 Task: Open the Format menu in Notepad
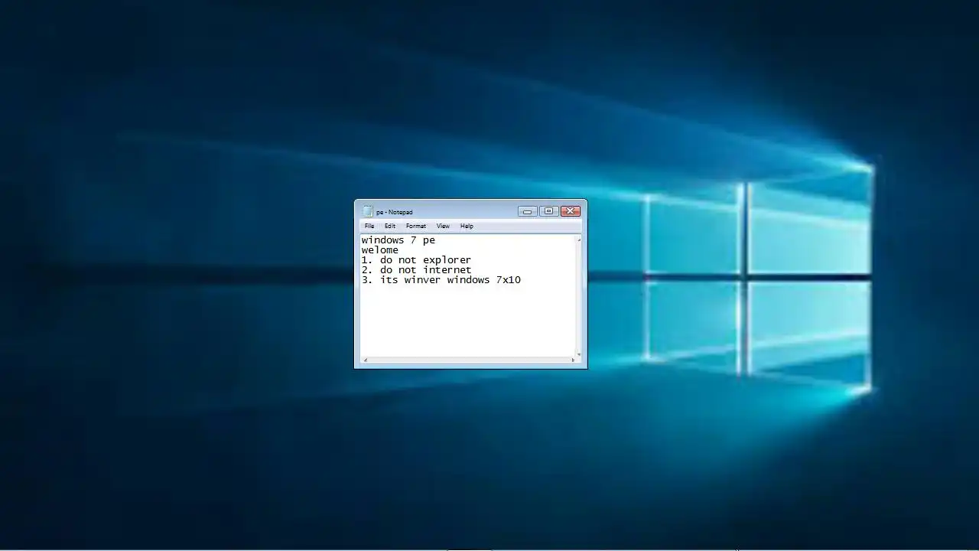pyautogui.click(x=416, y=226)
